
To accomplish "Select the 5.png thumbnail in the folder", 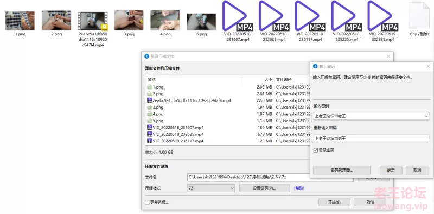I will pyautogui.click(x=201, y=22).
